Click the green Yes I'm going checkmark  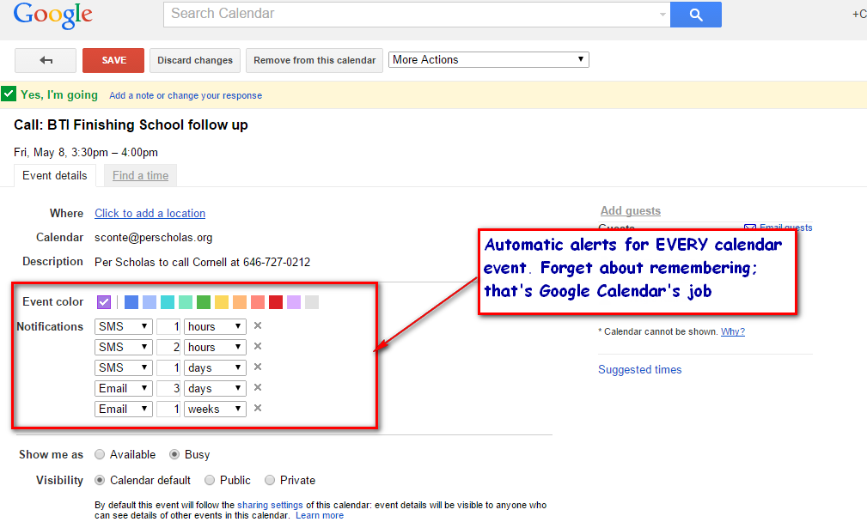tap(9, 94)
